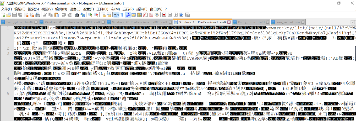Toggle synchronized horizontal scrolling

tap(109, 15)
